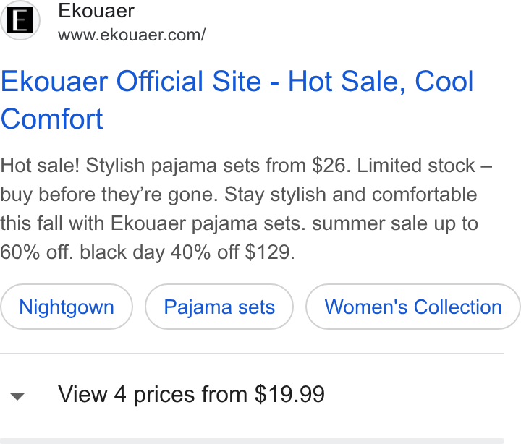This screenshot has width=521, height=444.
Task: Click 'Stay stylish and comfortable' text
Action: click(350, 195)
